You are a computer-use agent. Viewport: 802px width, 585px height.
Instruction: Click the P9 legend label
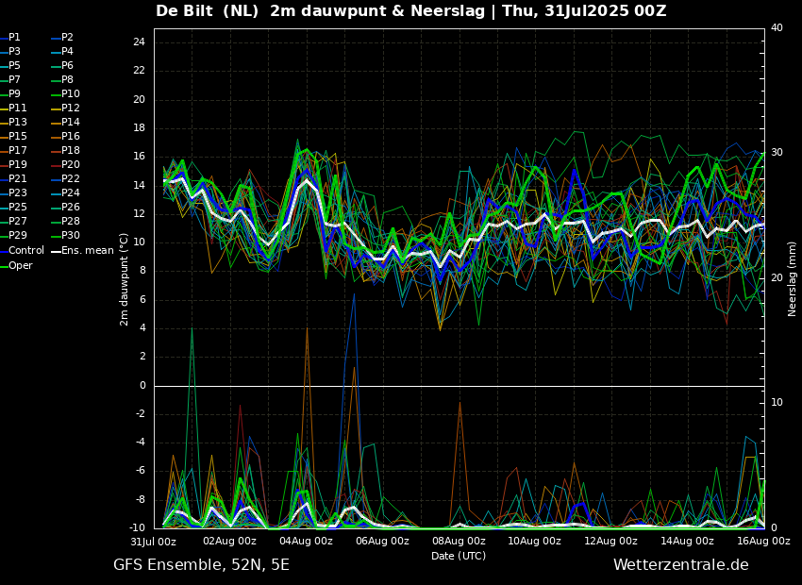tap(14, 93)
